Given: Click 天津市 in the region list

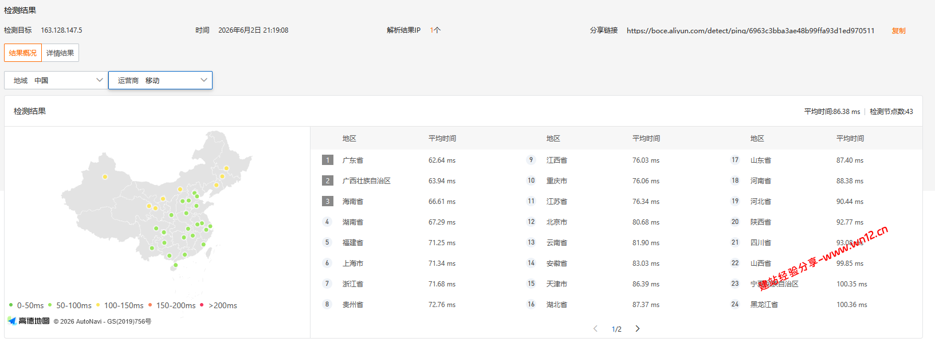Looking at the screenshot, I should pyautogui.click(x=557, y=284).
